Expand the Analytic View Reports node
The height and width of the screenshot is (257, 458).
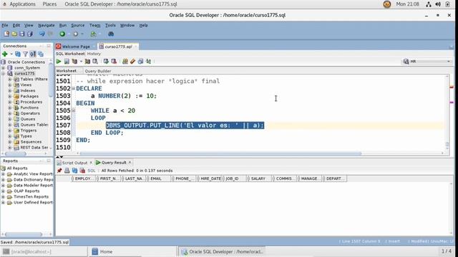coord(3,174)
